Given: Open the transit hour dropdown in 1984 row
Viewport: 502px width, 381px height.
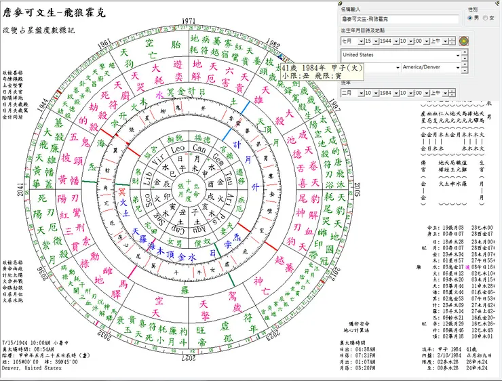Looking at the screenshot, I should [411, 93].
